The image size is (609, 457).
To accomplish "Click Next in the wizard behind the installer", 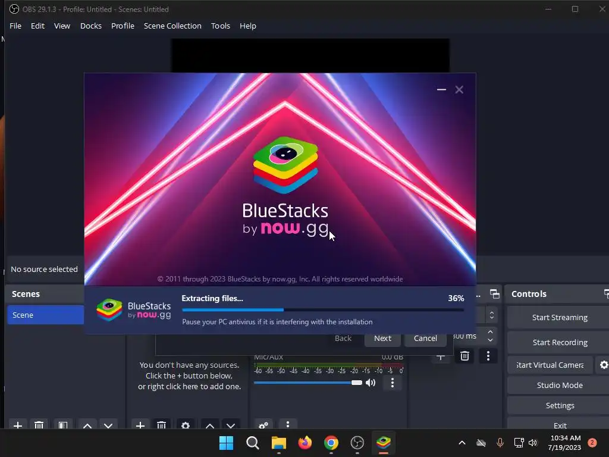I will coord(382,339).
